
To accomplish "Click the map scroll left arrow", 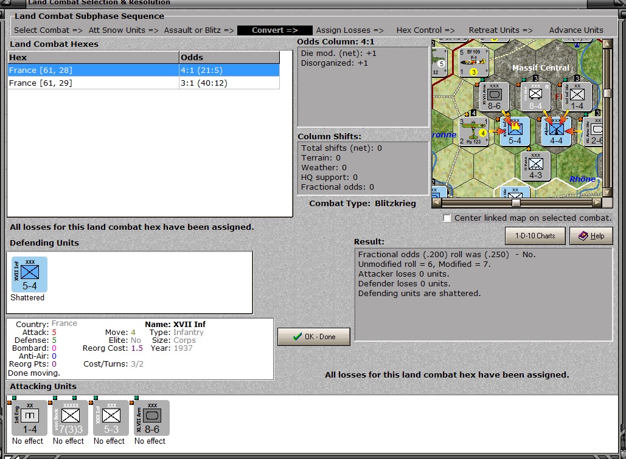I will (x=437, y=203).
